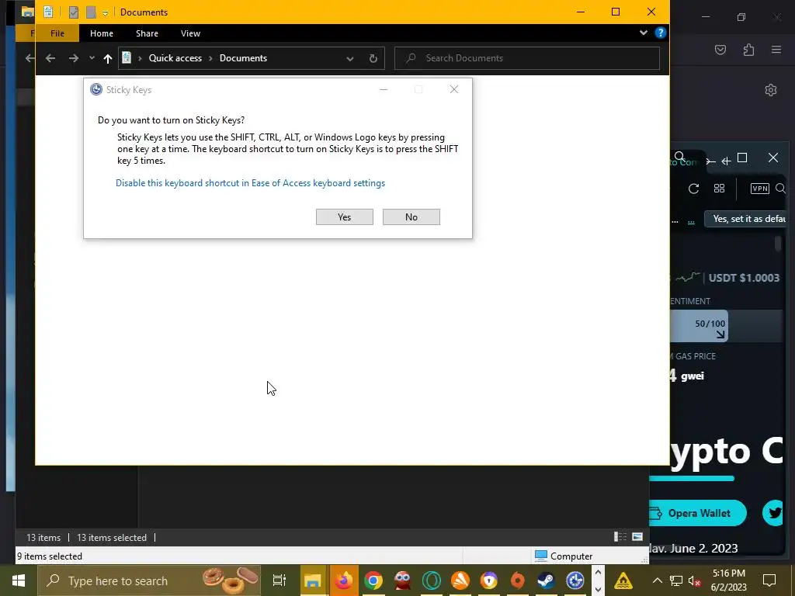Launch Google Chrome from the taskbar
Viewport: 795px width, 596px height.
point(373,580)
